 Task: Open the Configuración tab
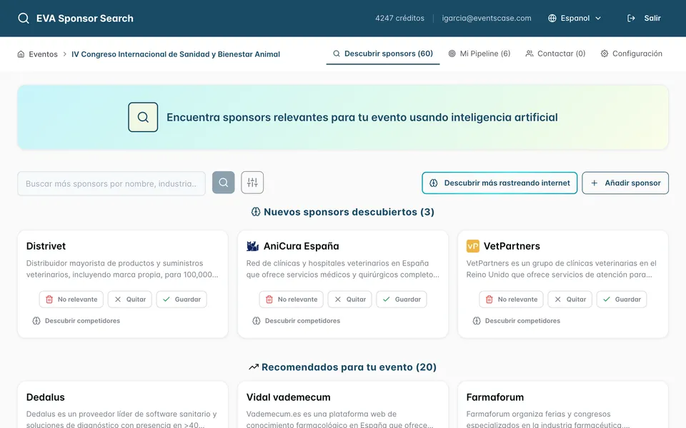[x=632, y=53]
